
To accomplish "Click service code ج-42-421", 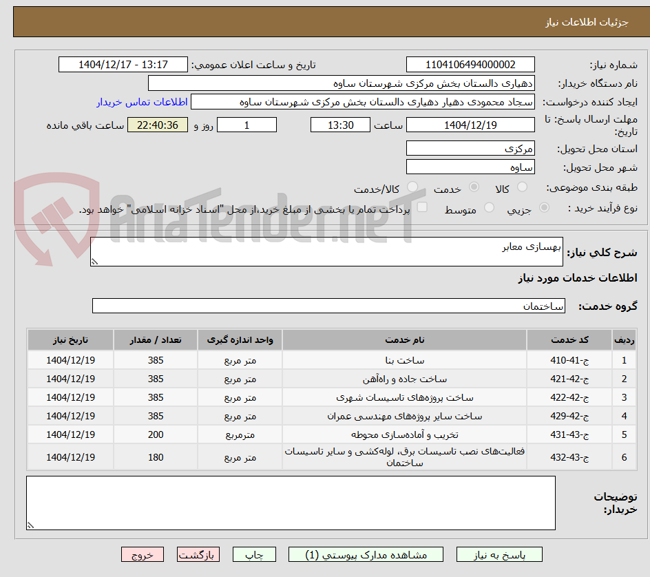I will click(569, 379).
